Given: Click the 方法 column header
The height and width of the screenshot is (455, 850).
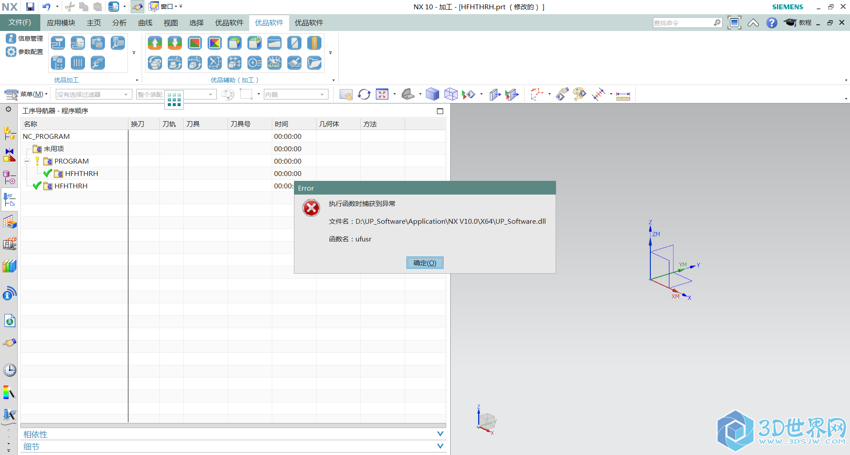Looking at the screenshot, I should point(382,124).
